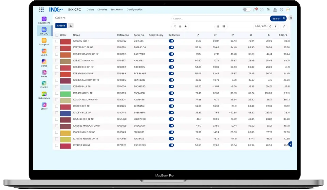Open the Libraries menu

[102, 9]
